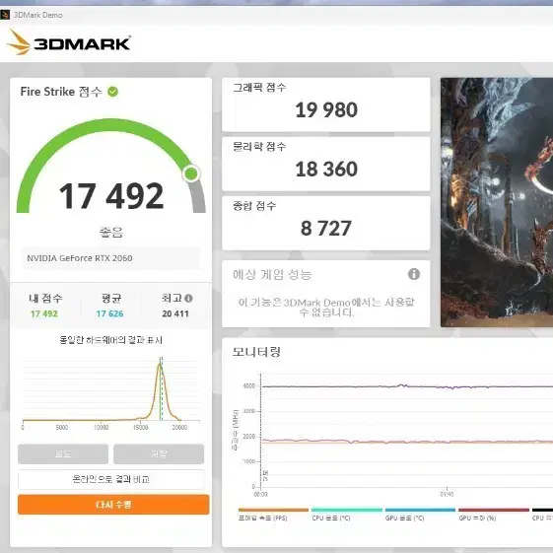Select the 물리학 점수 18 360 value
Image resolution: width=553 pixels, height=553 pixels.
(326, 169)
